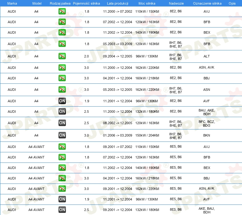242x215 pixels.
Task: Click the Oznaczenie silnika column header
Action: tap(207, 3)
